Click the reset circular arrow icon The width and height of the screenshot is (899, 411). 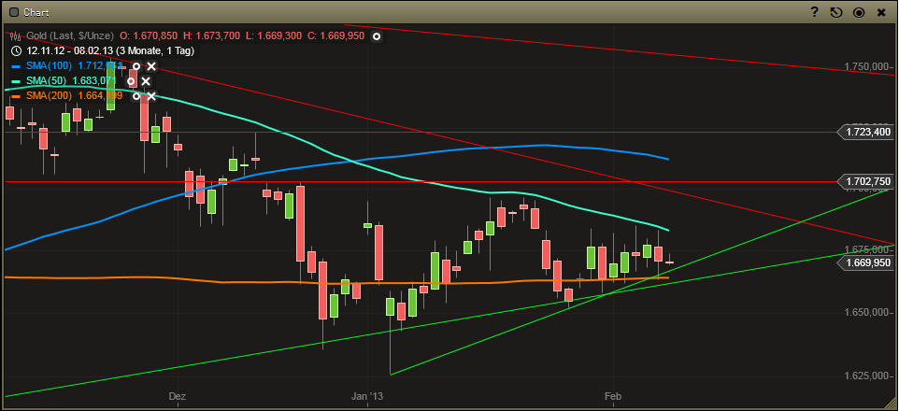pyautogui.click(x=836, y=13)
